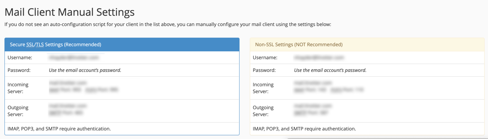The height and width of the screenshot is (139, 488).
Task: Select blurred username value in Non-SSL panel
Action: click(319, 58)
